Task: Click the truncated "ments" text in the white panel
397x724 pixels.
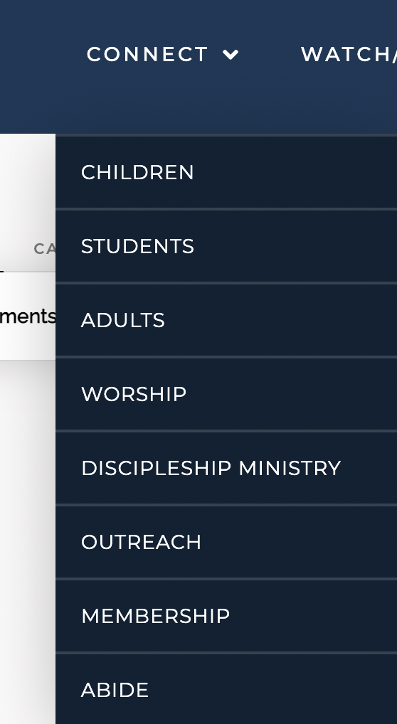Action: coord(28,316)
